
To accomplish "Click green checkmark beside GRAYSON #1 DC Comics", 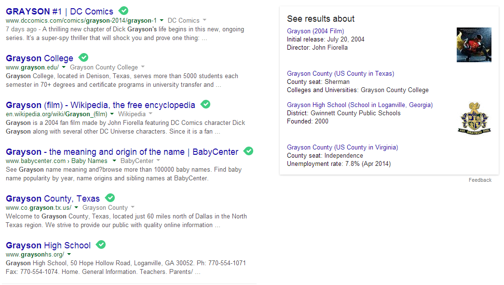I will (123, 11).
